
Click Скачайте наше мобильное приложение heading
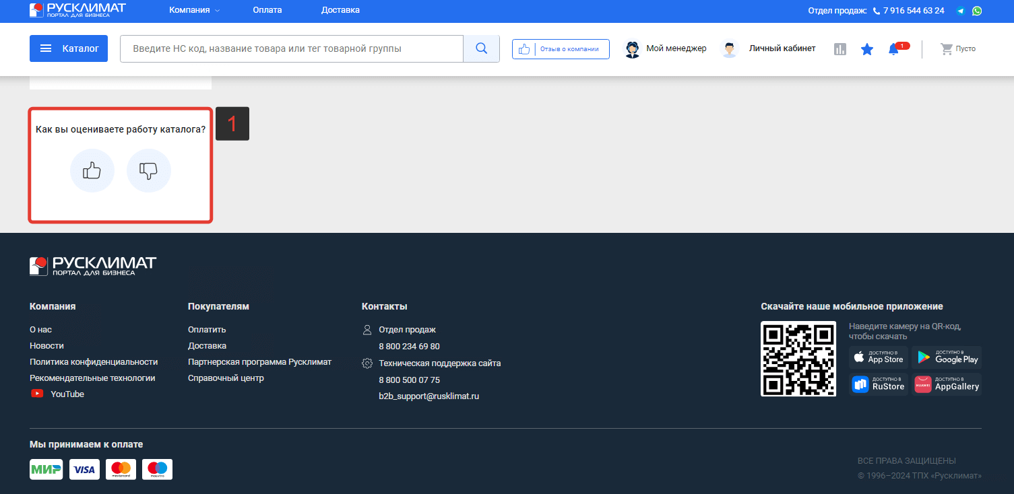tap(852, 306)
